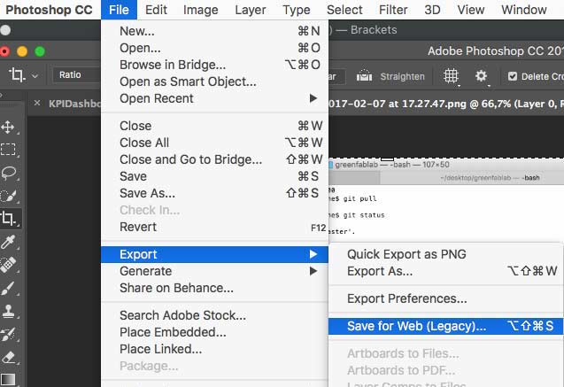Select the Lasso tool

click(x=9, y=173)
